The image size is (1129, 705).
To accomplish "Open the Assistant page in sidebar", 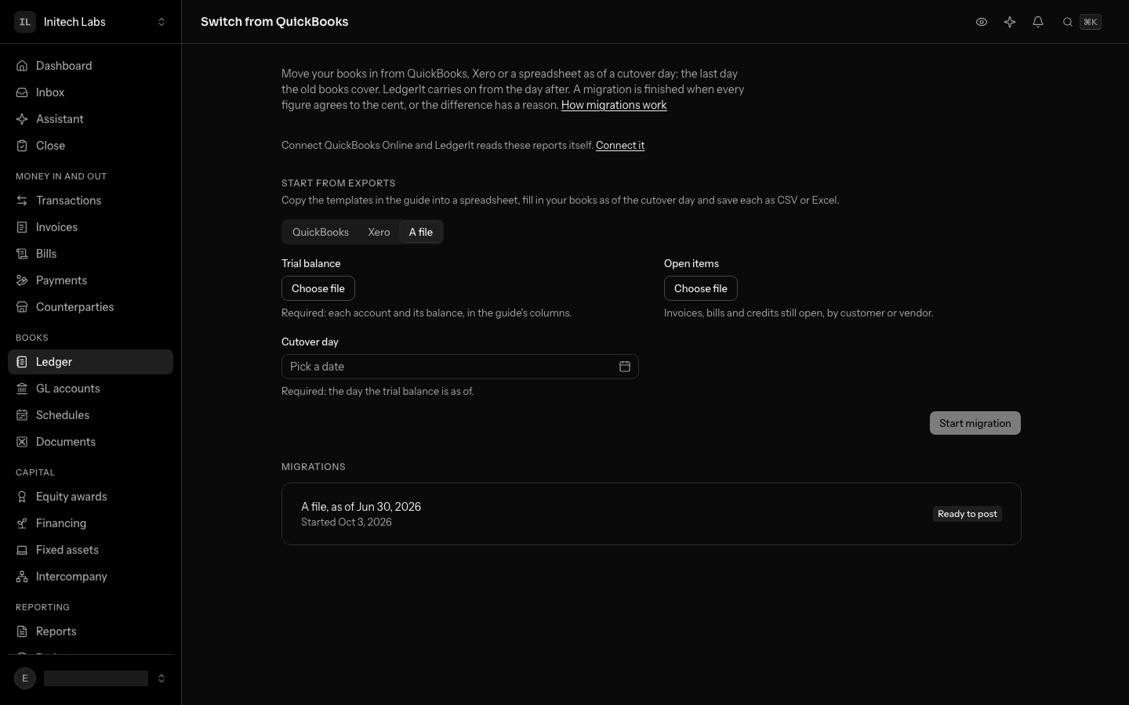I will coord(90,119).
